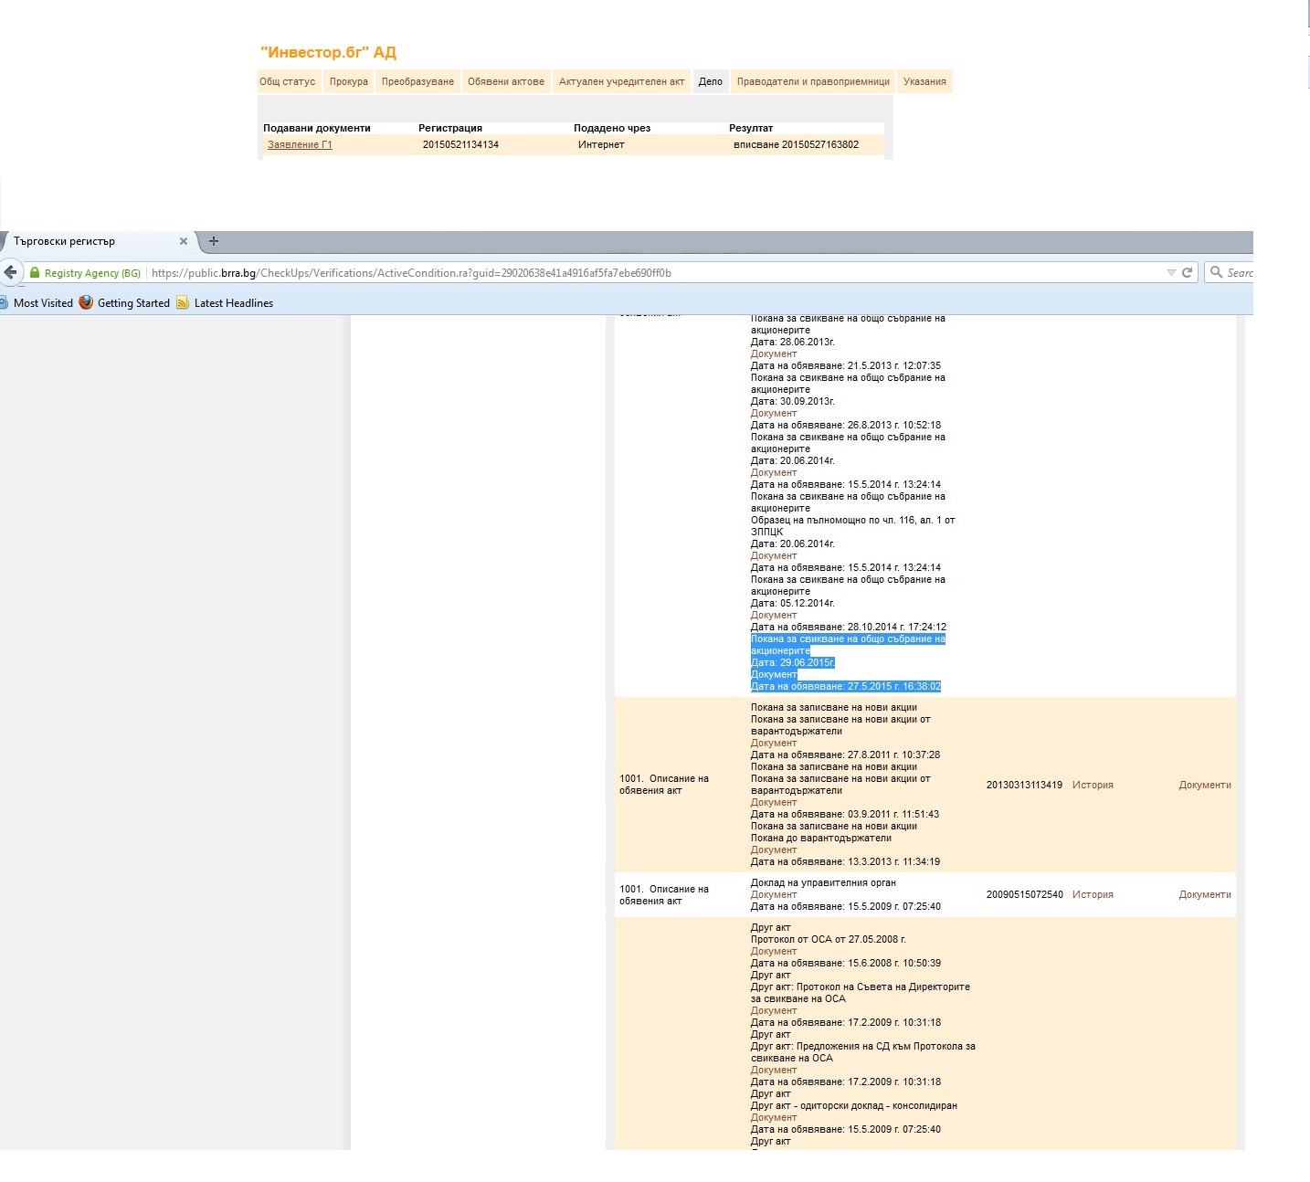
Task: Open a new tab with the plus button
Action: 214,241
